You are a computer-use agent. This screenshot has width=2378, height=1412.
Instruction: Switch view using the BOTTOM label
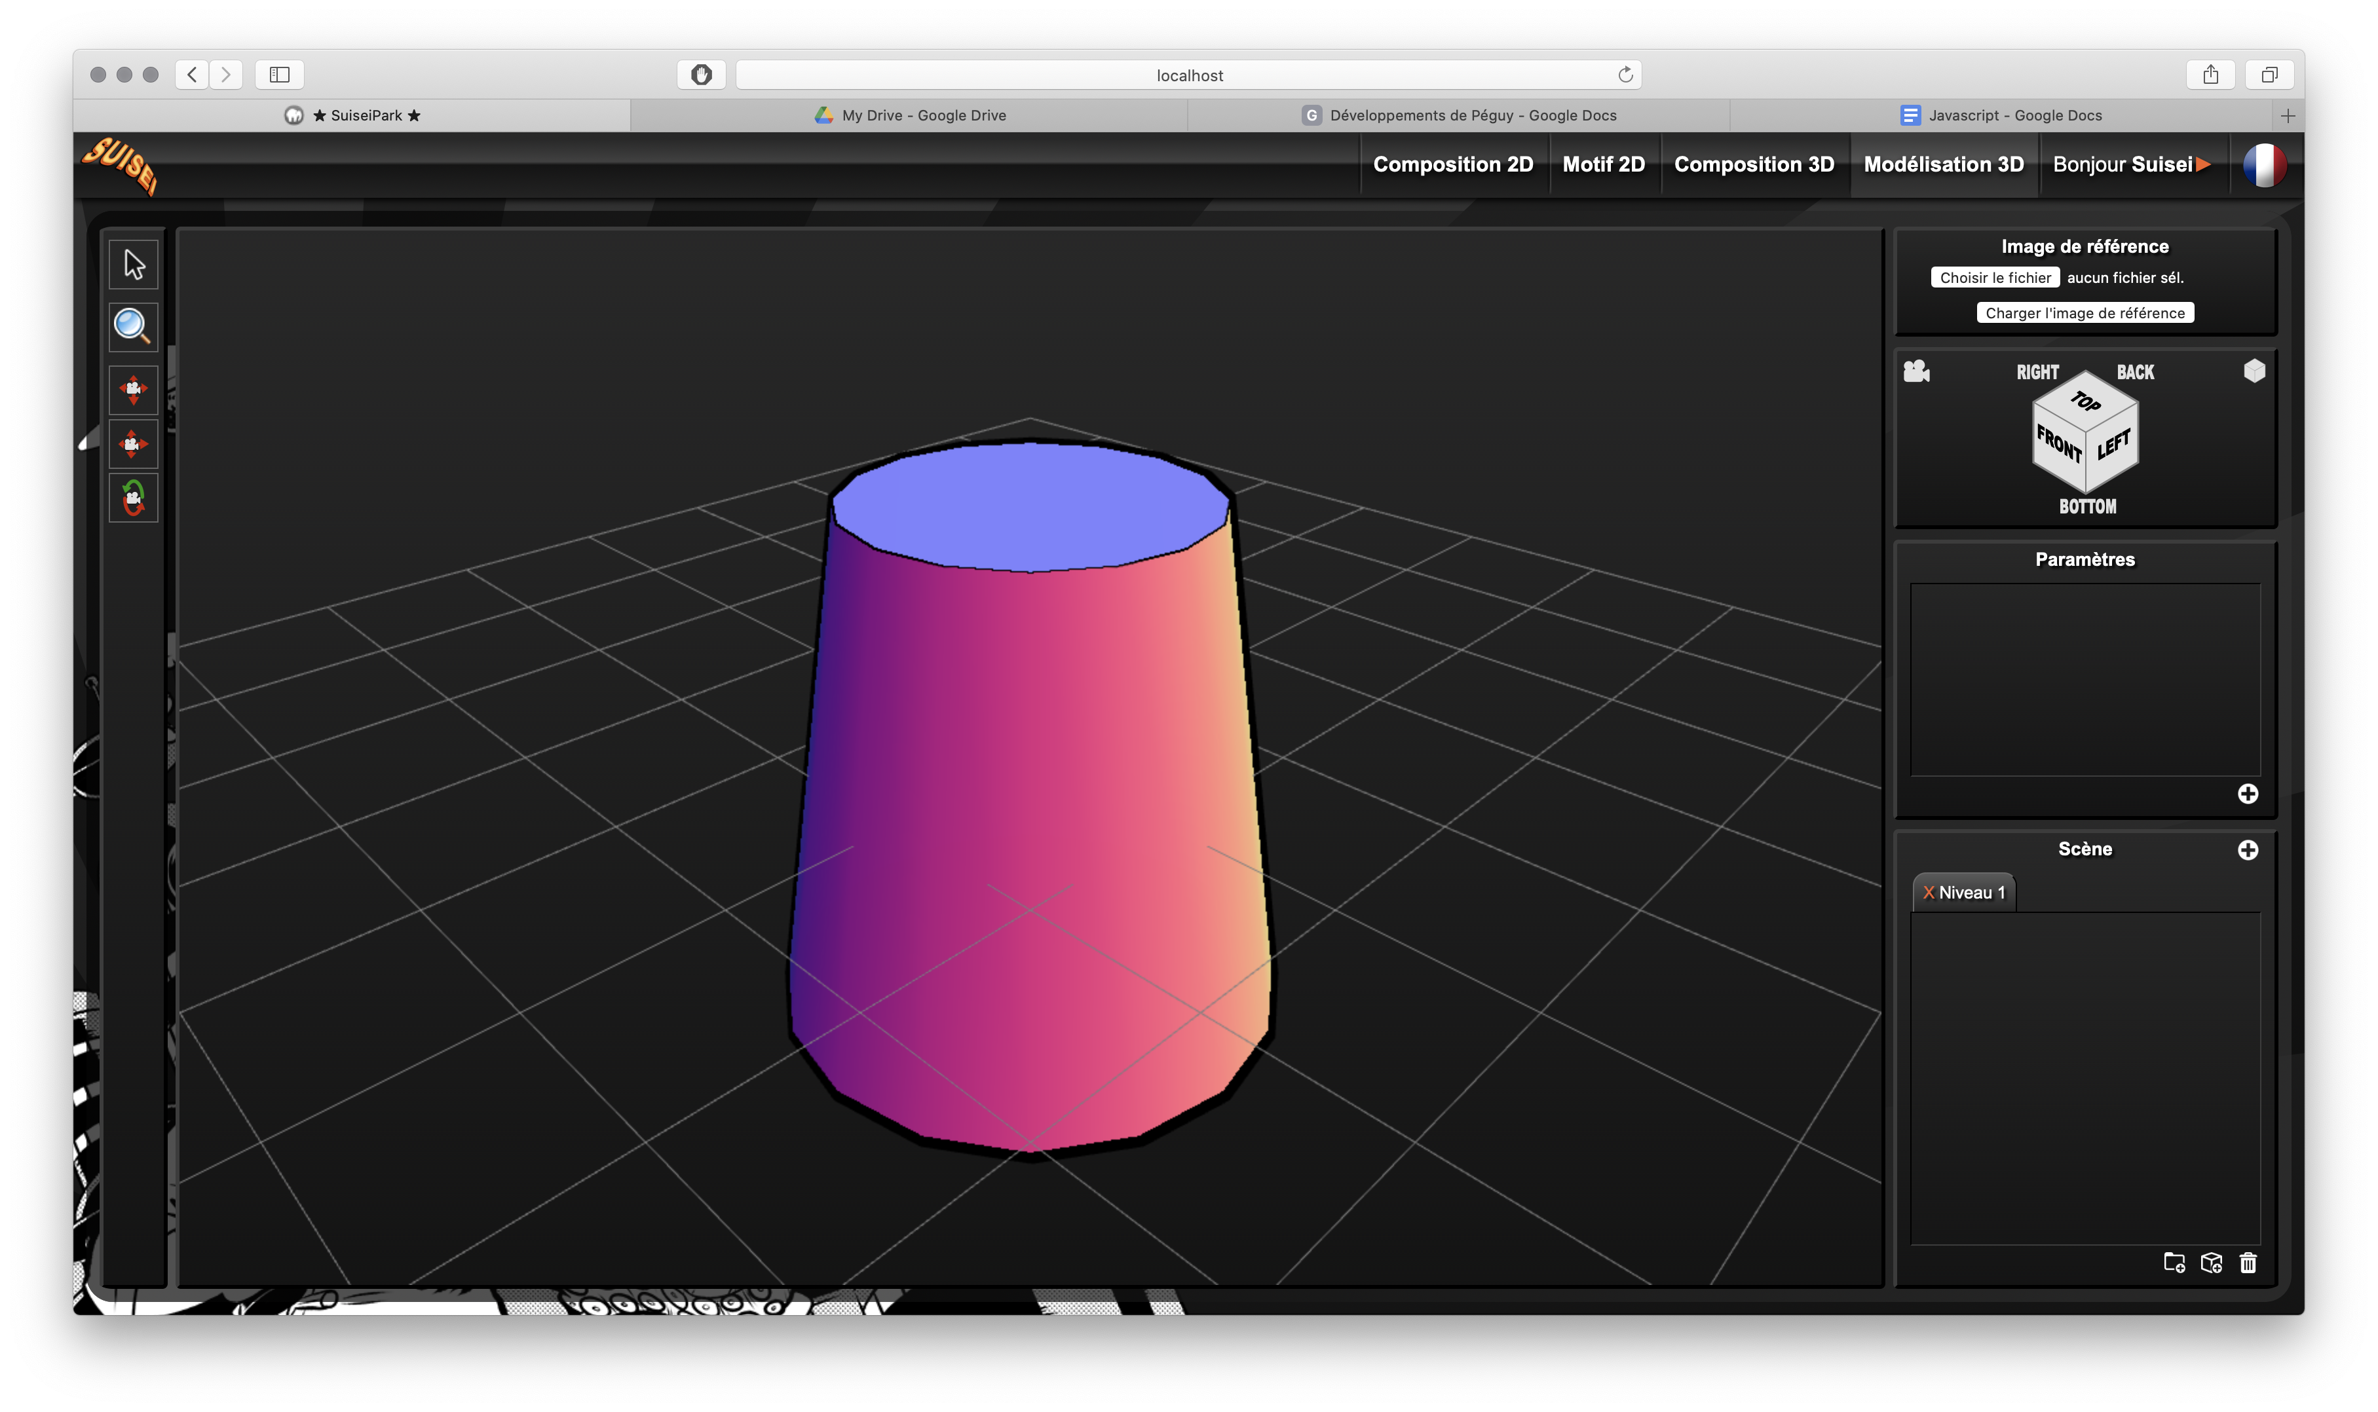tap(2087, 506)
